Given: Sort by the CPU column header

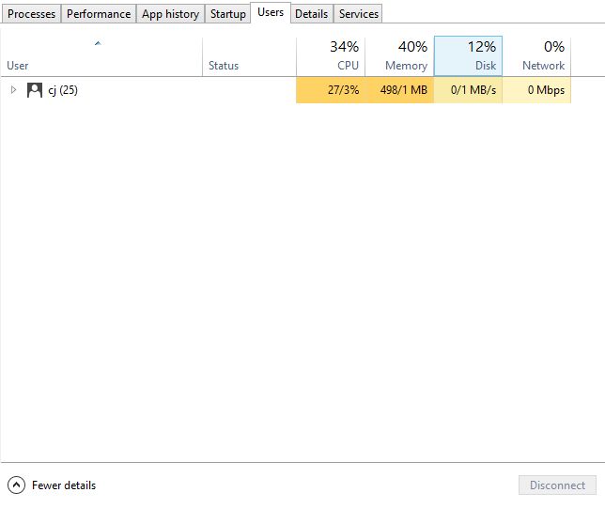Looking at the screenshot, I should (x=331, y=56).
